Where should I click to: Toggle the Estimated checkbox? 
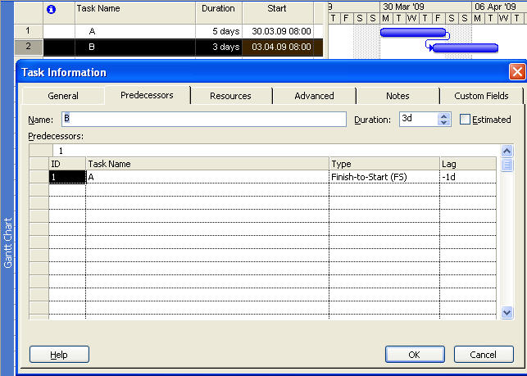click(466, 120)
